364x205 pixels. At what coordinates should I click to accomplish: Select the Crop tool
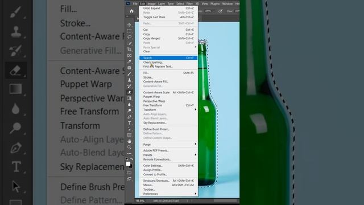point(129,50)
